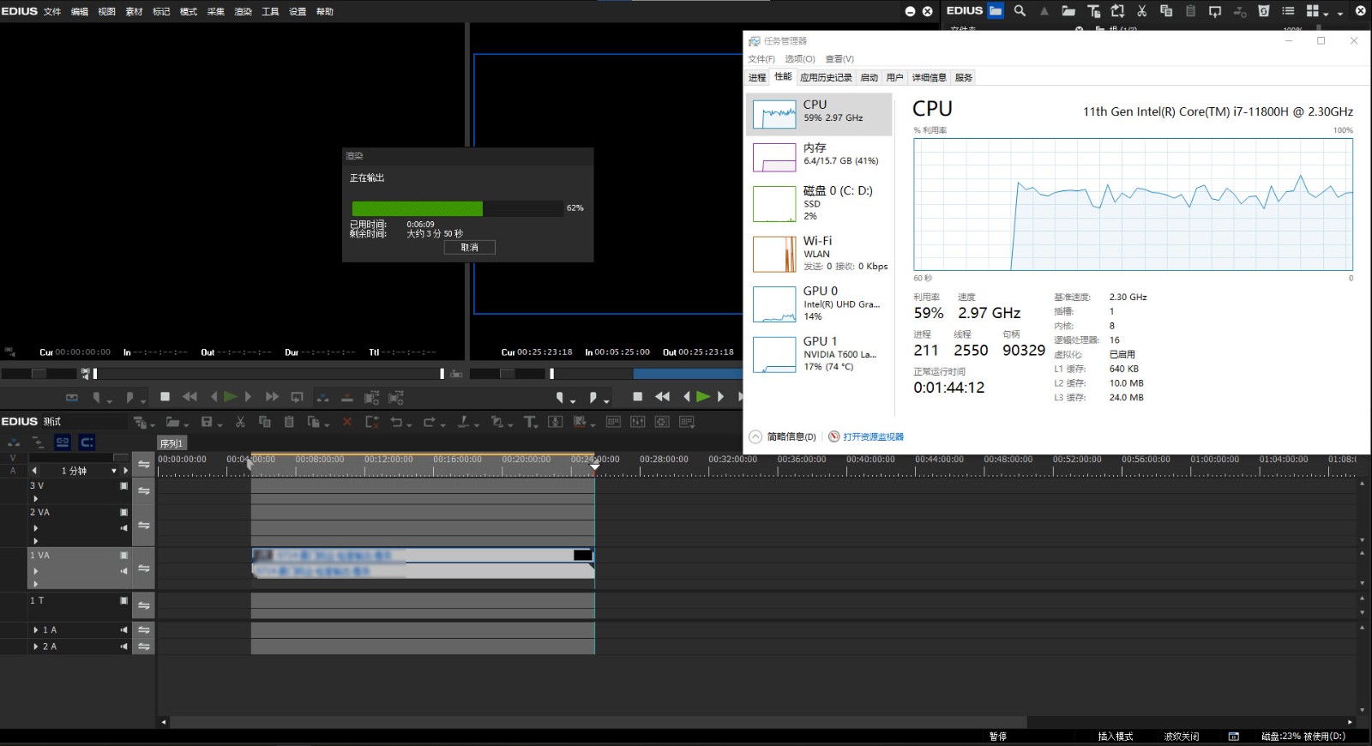Click the Create title T icon
The height and width of the screenshot is (746, 1372).
tap(529, 422)
